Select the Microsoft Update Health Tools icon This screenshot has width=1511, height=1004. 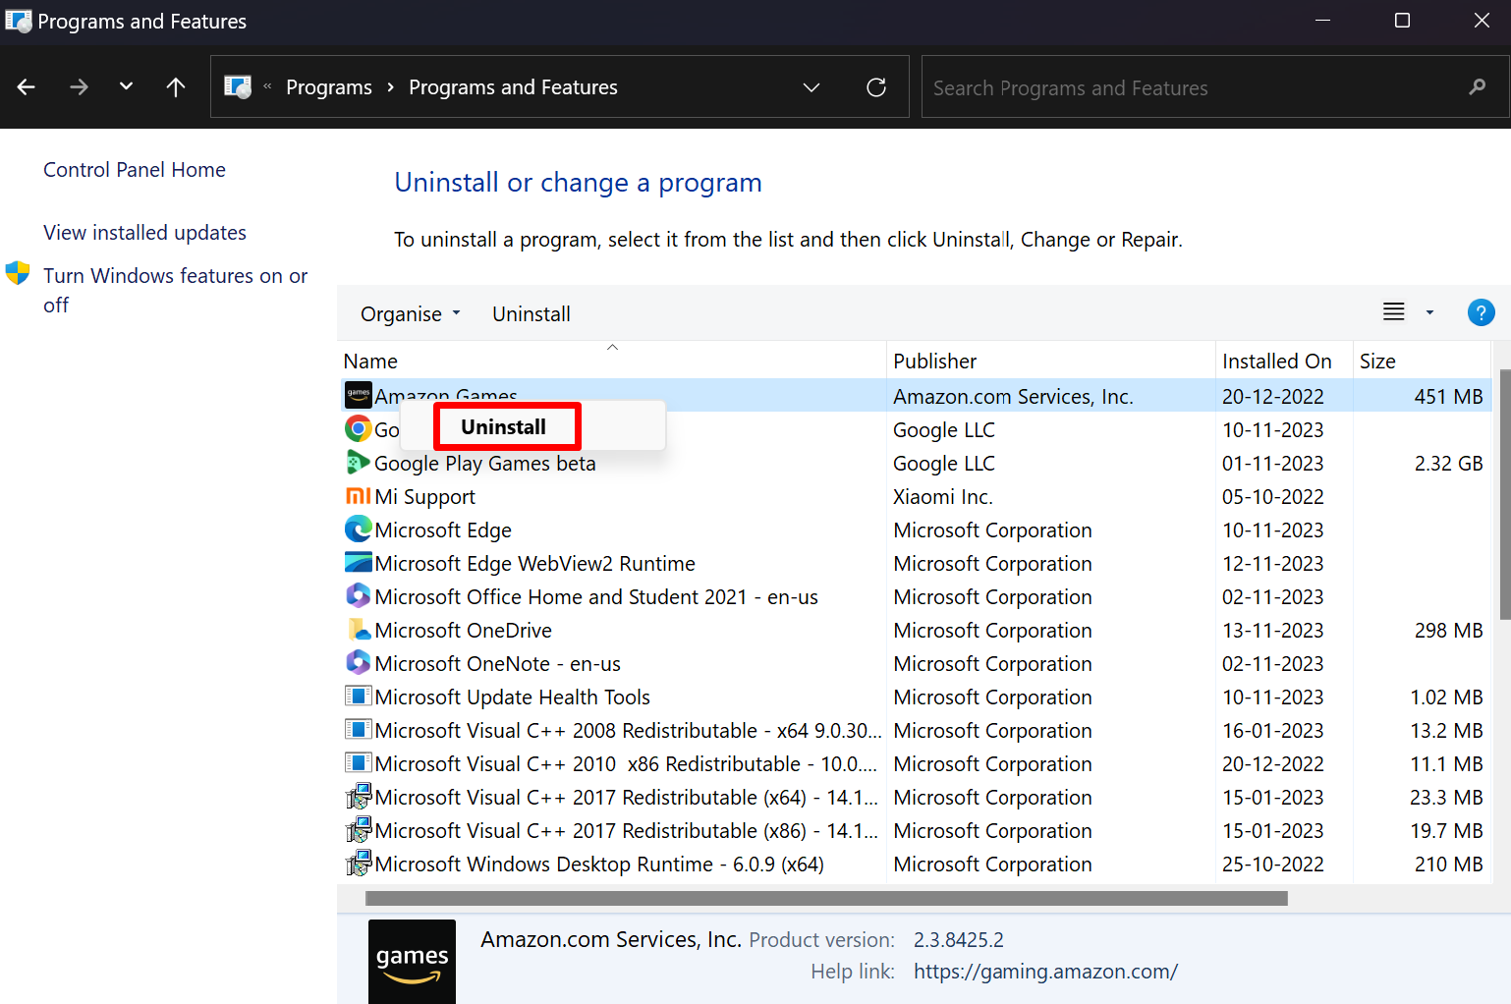(359, 696)
